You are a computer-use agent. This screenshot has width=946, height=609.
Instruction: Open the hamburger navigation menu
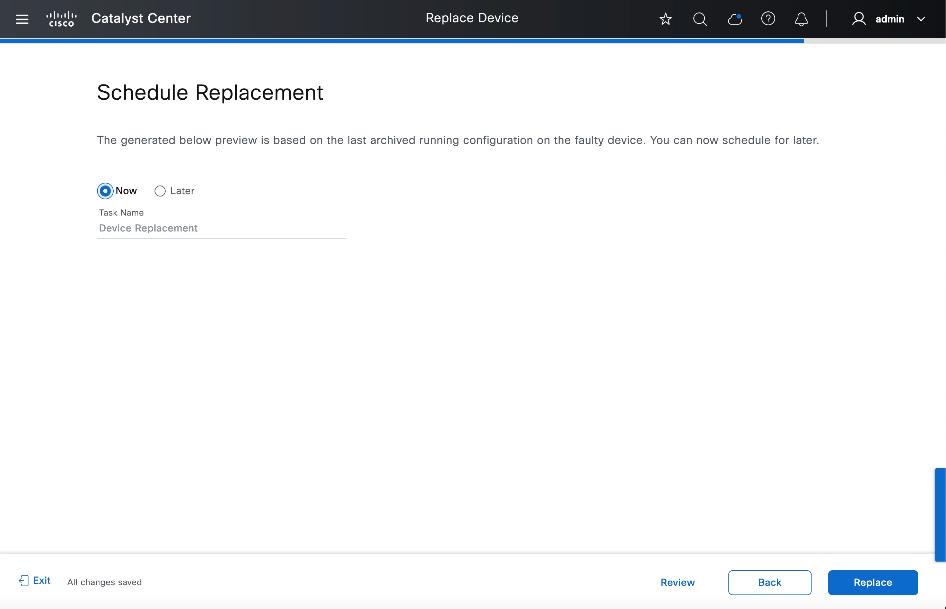(22, 19)
